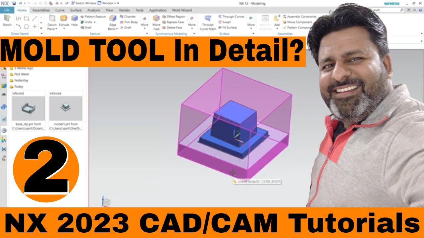Choose the Unite boolean tool

coord(86,22)
